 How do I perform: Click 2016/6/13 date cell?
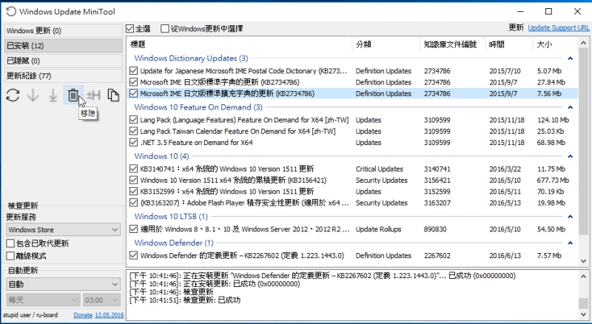[x=505, y=256]
